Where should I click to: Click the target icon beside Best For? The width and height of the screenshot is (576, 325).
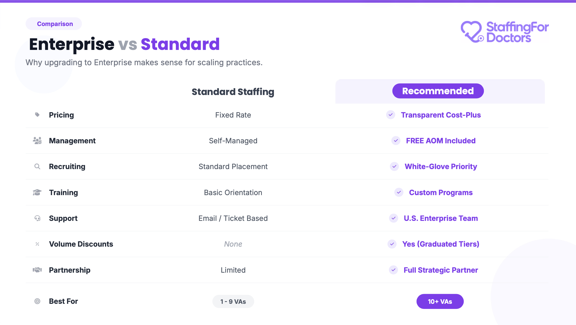pos(37,301)
